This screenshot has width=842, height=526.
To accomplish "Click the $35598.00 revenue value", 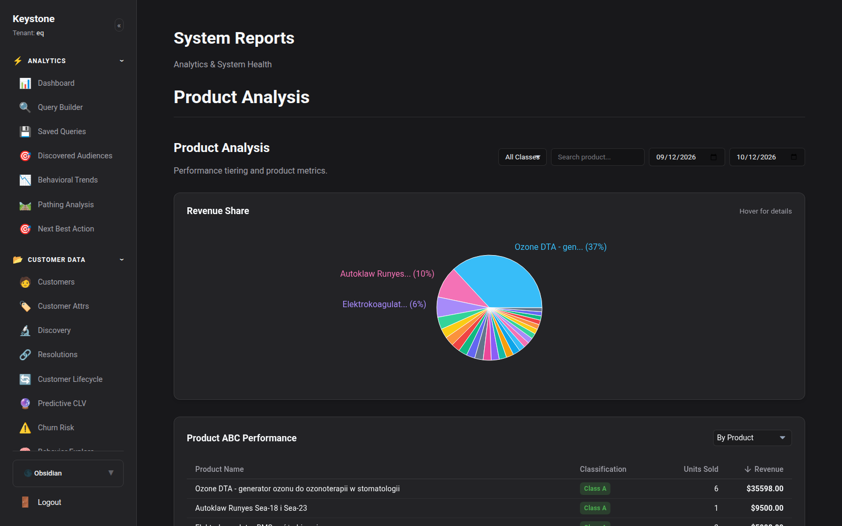I will [765, 489].
